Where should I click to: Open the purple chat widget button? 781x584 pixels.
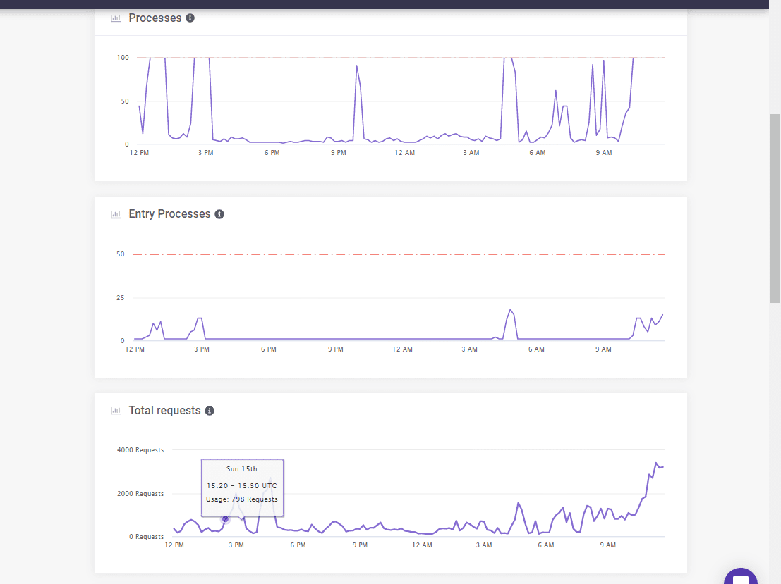pos(740,578)
